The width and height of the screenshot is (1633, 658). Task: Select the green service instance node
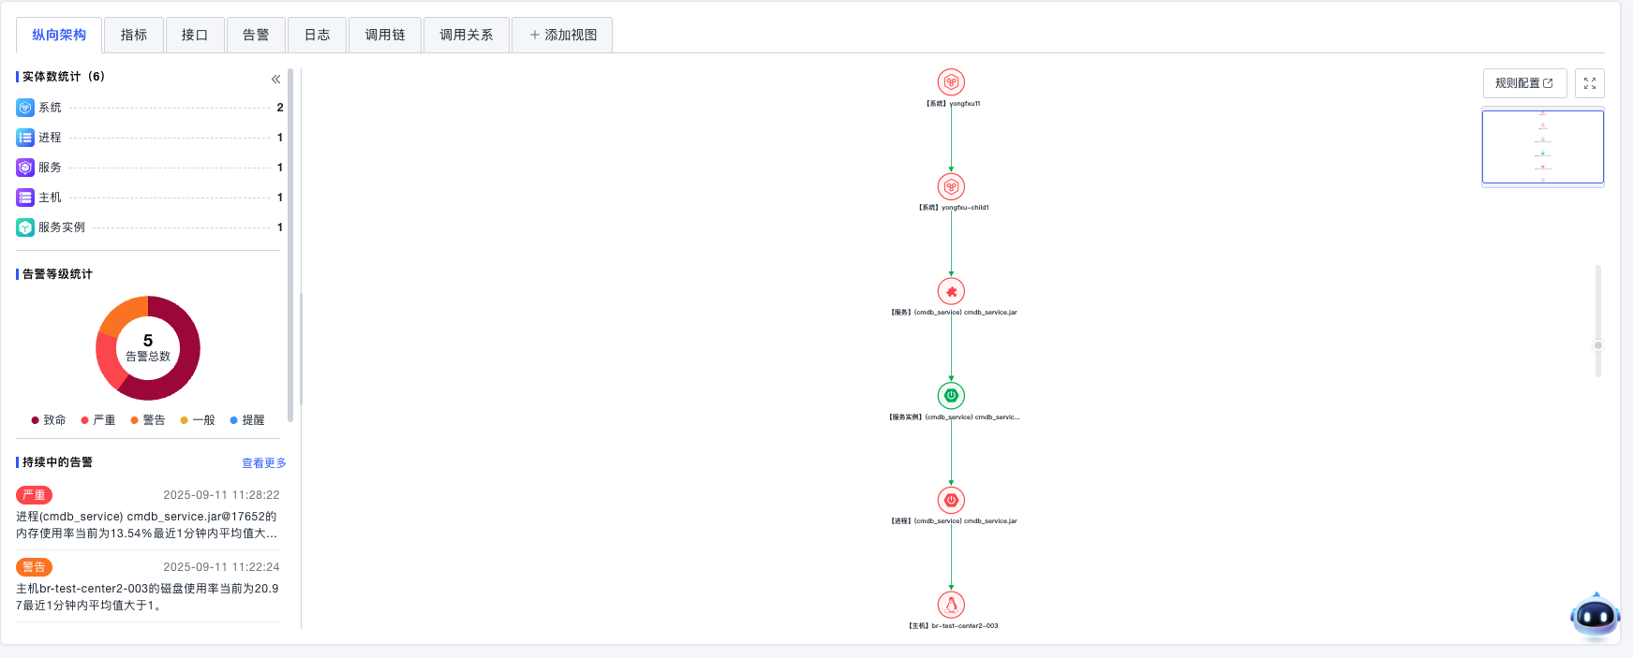click(x=951, y=396)
